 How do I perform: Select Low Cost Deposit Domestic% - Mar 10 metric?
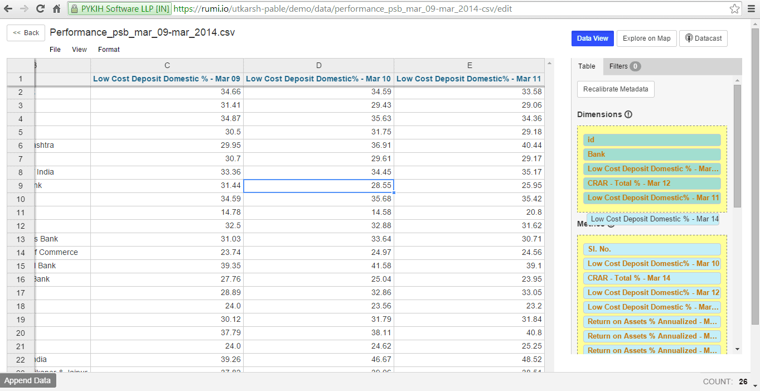[x=652, y=264]
